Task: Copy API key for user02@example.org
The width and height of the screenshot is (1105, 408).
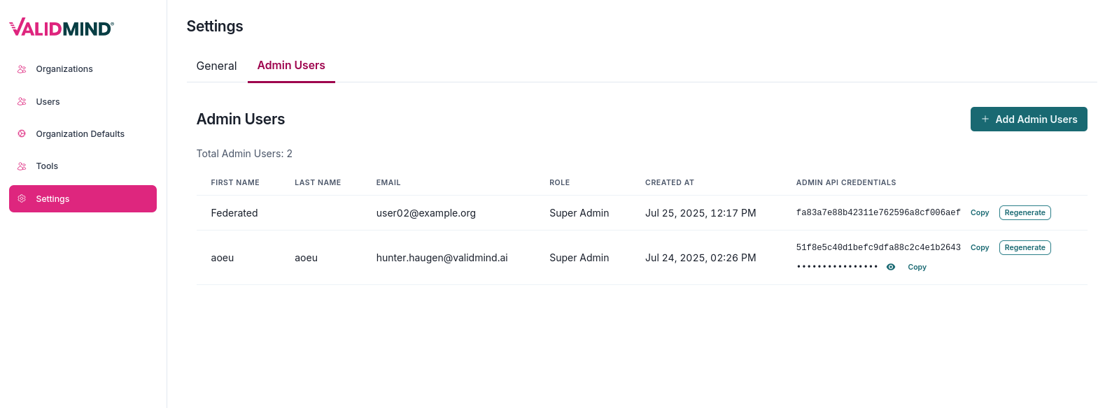Action: (980, 213)
